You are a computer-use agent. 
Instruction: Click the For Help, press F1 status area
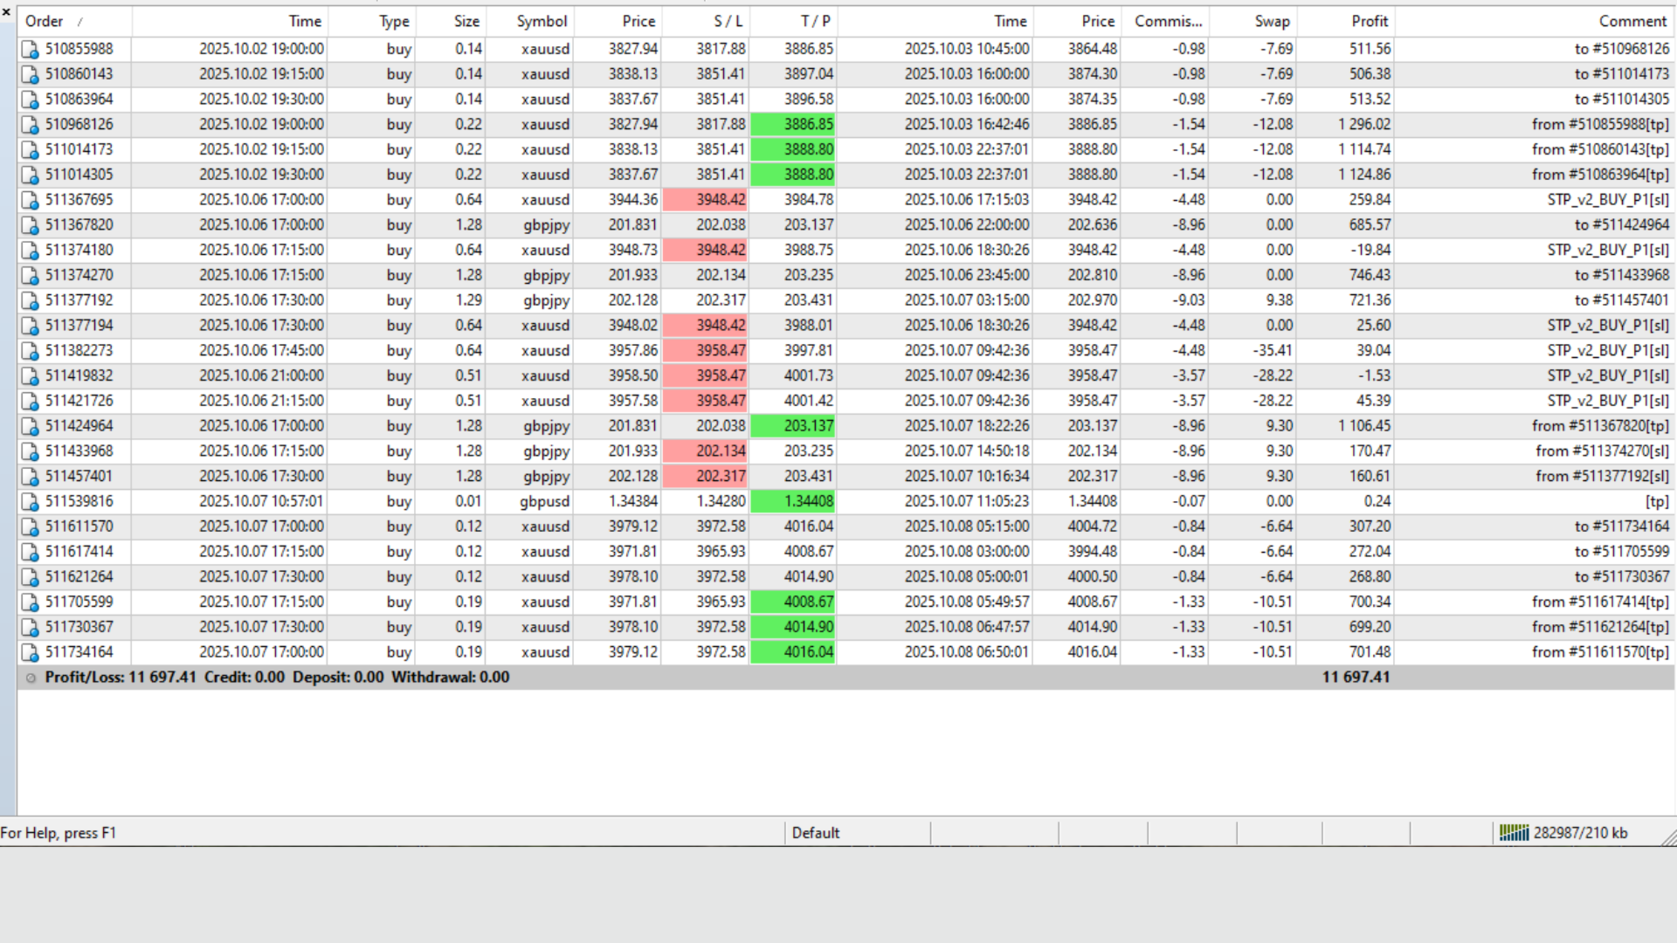tap(58, 832)
